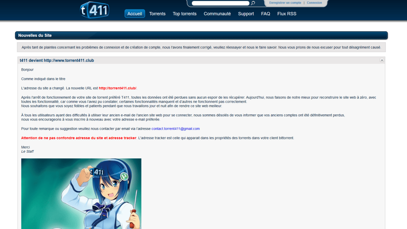Click the Connexion link
Viewport: 407px width, 229px height.
pyautogui.click(x=314, y=3)
